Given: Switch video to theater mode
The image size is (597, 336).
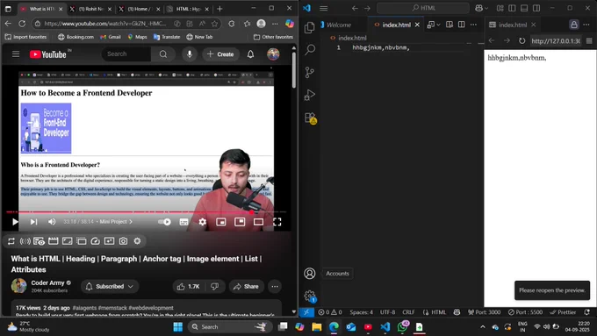Looking at the screenshot, I should pyautogui.click(x=258, y=222).
